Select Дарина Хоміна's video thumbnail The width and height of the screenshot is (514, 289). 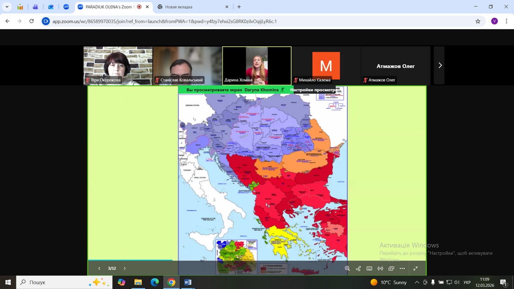[257, 65]
